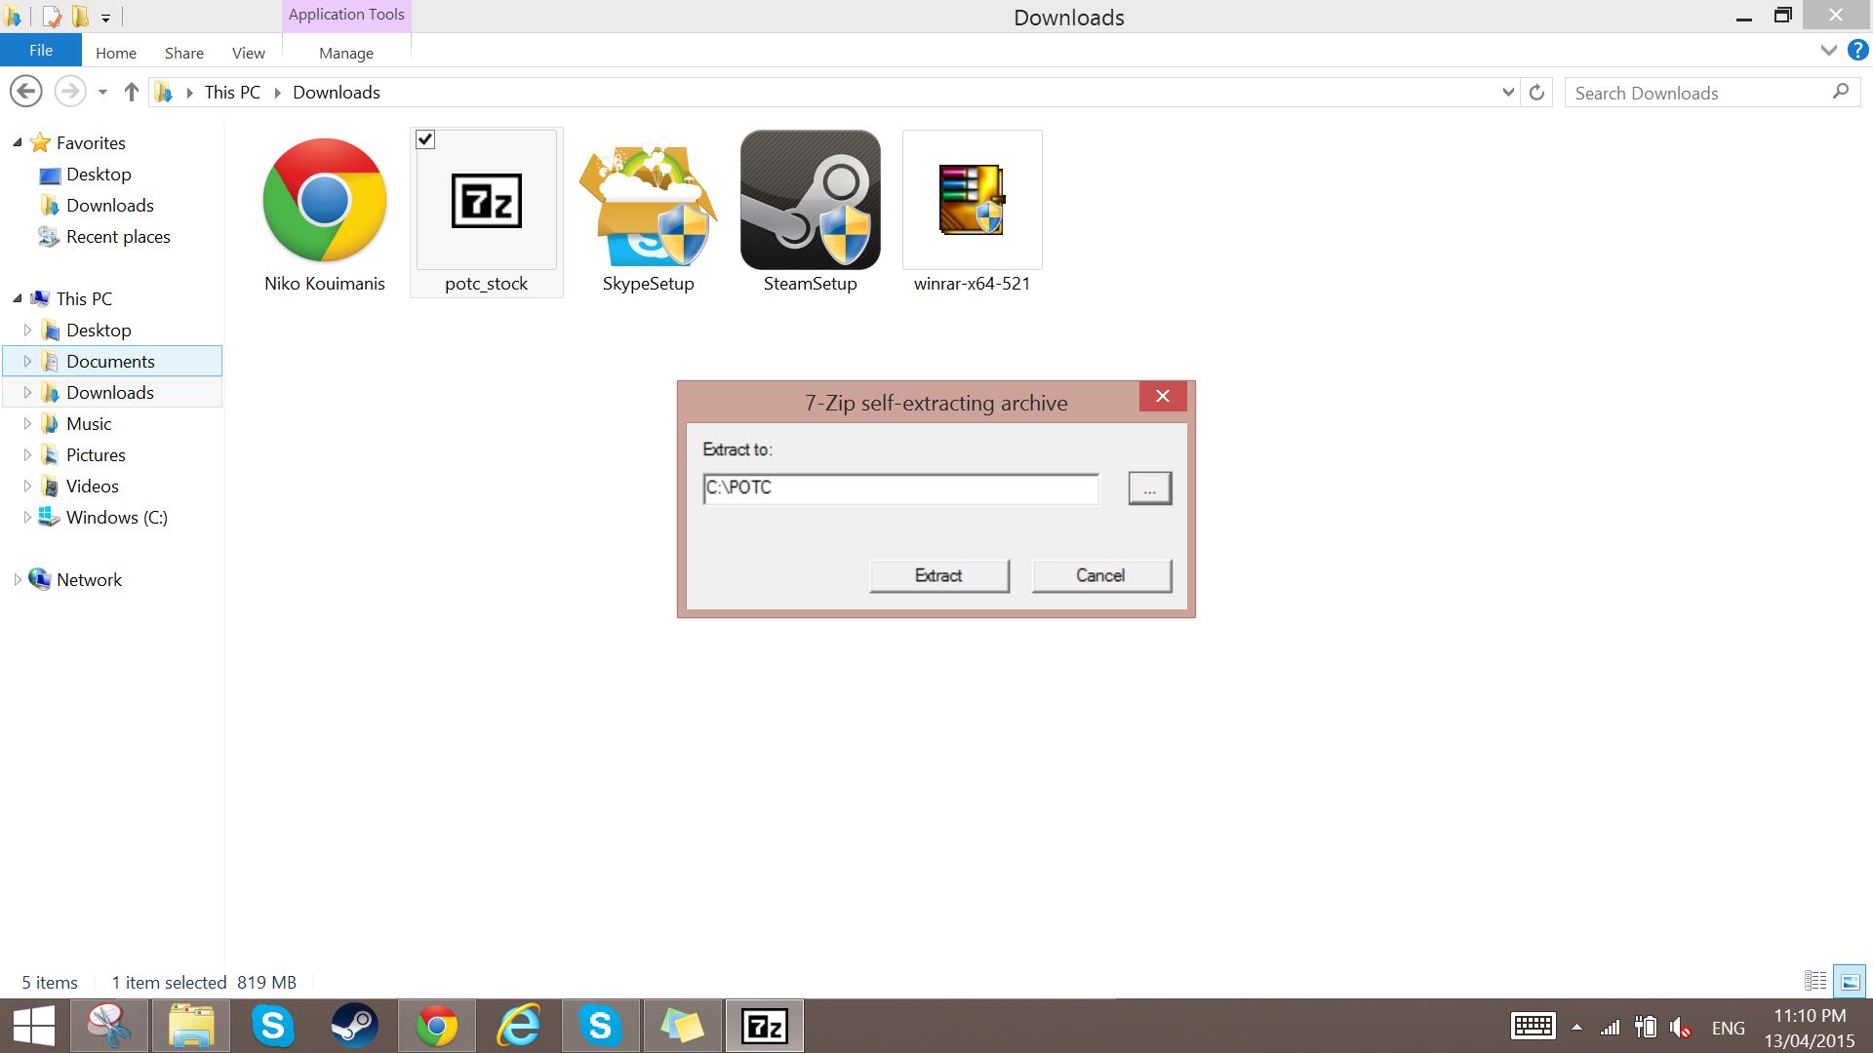Click the Properties quick access icon
This screenshot has width=1873, height=1053.
pyautogui.click(x=52, y=17)
